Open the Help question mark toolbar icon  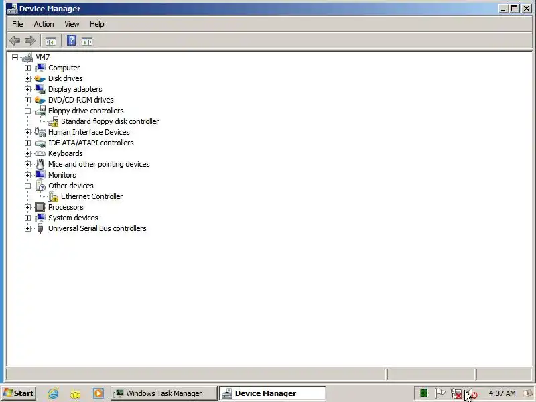(x=71, y=41)
